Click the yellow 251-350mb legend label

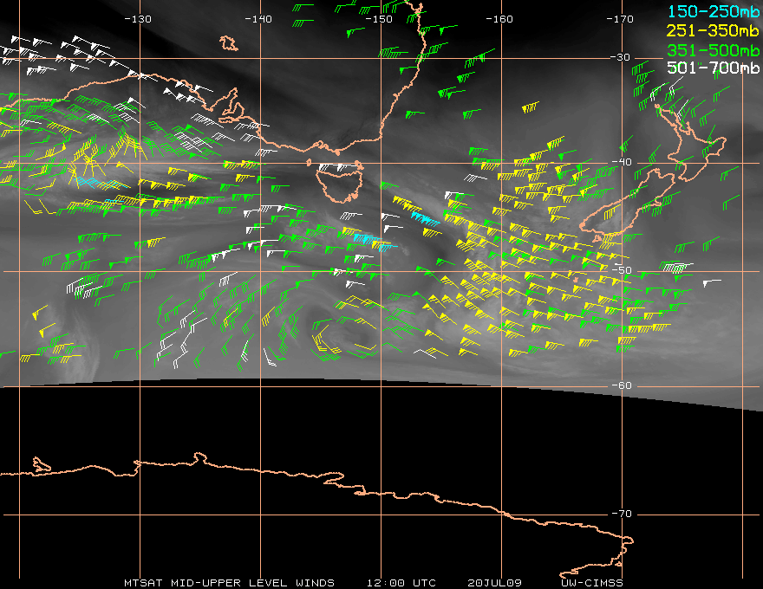[x=713, y=30]
